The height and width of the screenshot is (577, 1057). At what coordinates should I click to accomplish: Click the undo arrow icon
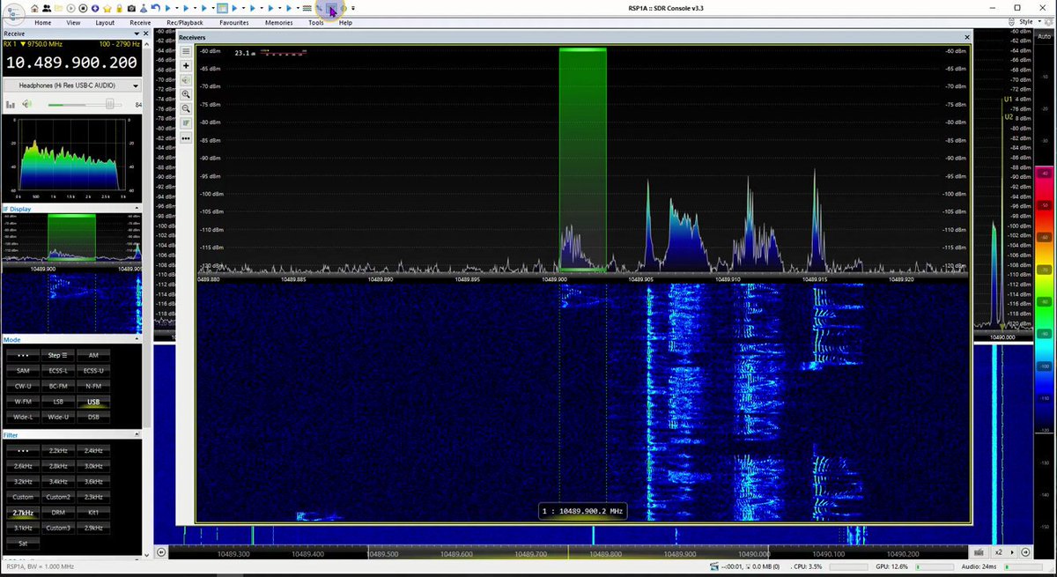click(155, 8)
